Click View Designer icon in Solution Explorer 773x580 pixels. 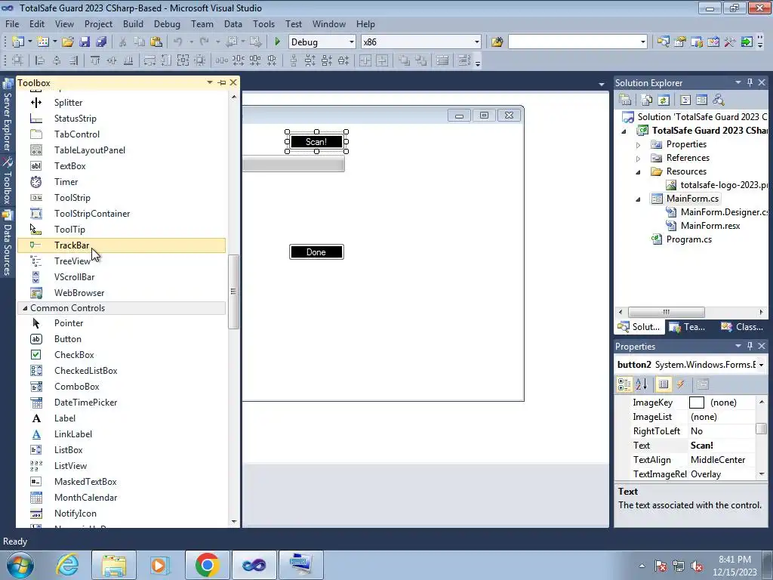pos(701,100)
